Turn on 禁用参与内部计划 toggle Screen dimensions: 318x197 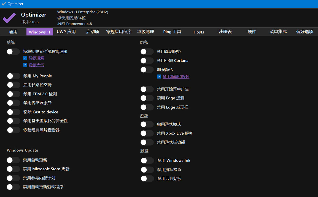(13, 178)
